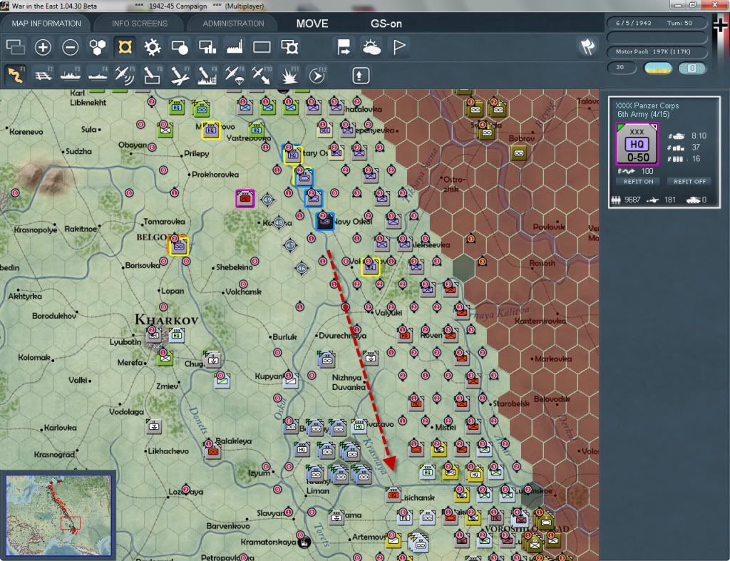
Task: Click the F11 explosion icon
Action: (x=289, y=75)
